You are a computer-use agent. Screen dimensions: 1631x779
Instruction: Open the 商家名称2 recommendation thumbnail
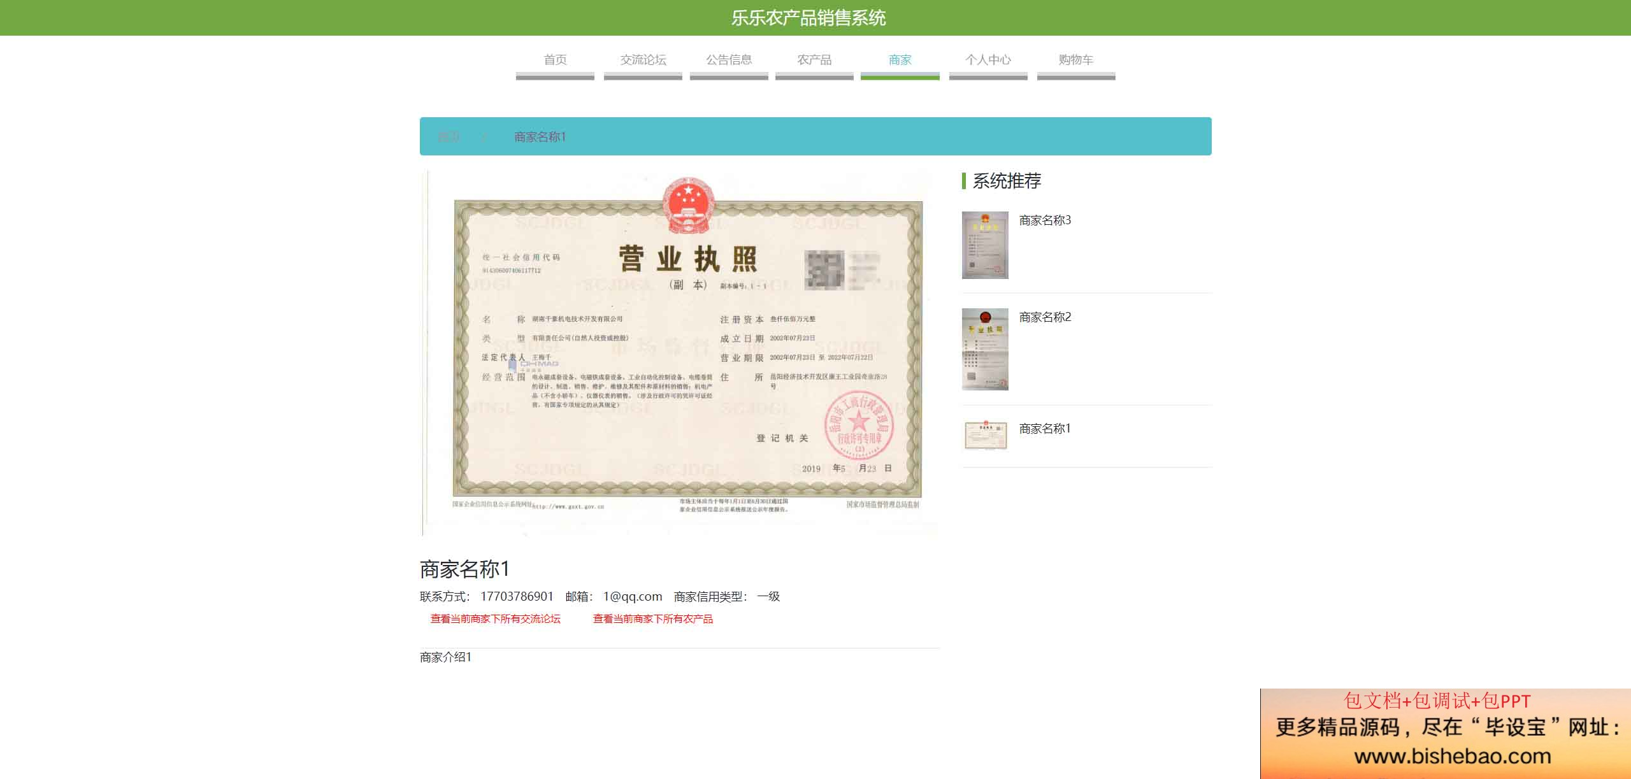985,349
